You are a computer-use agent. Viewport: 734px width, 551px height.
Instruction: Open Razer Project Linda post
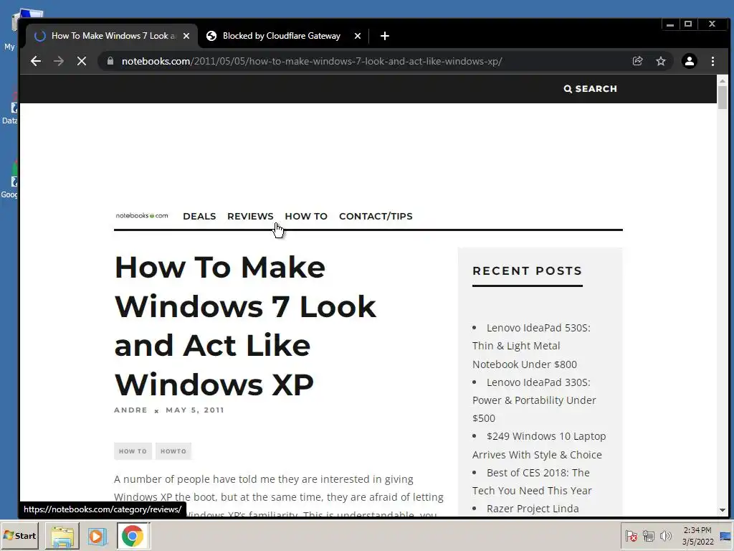[x=533, y=509]
